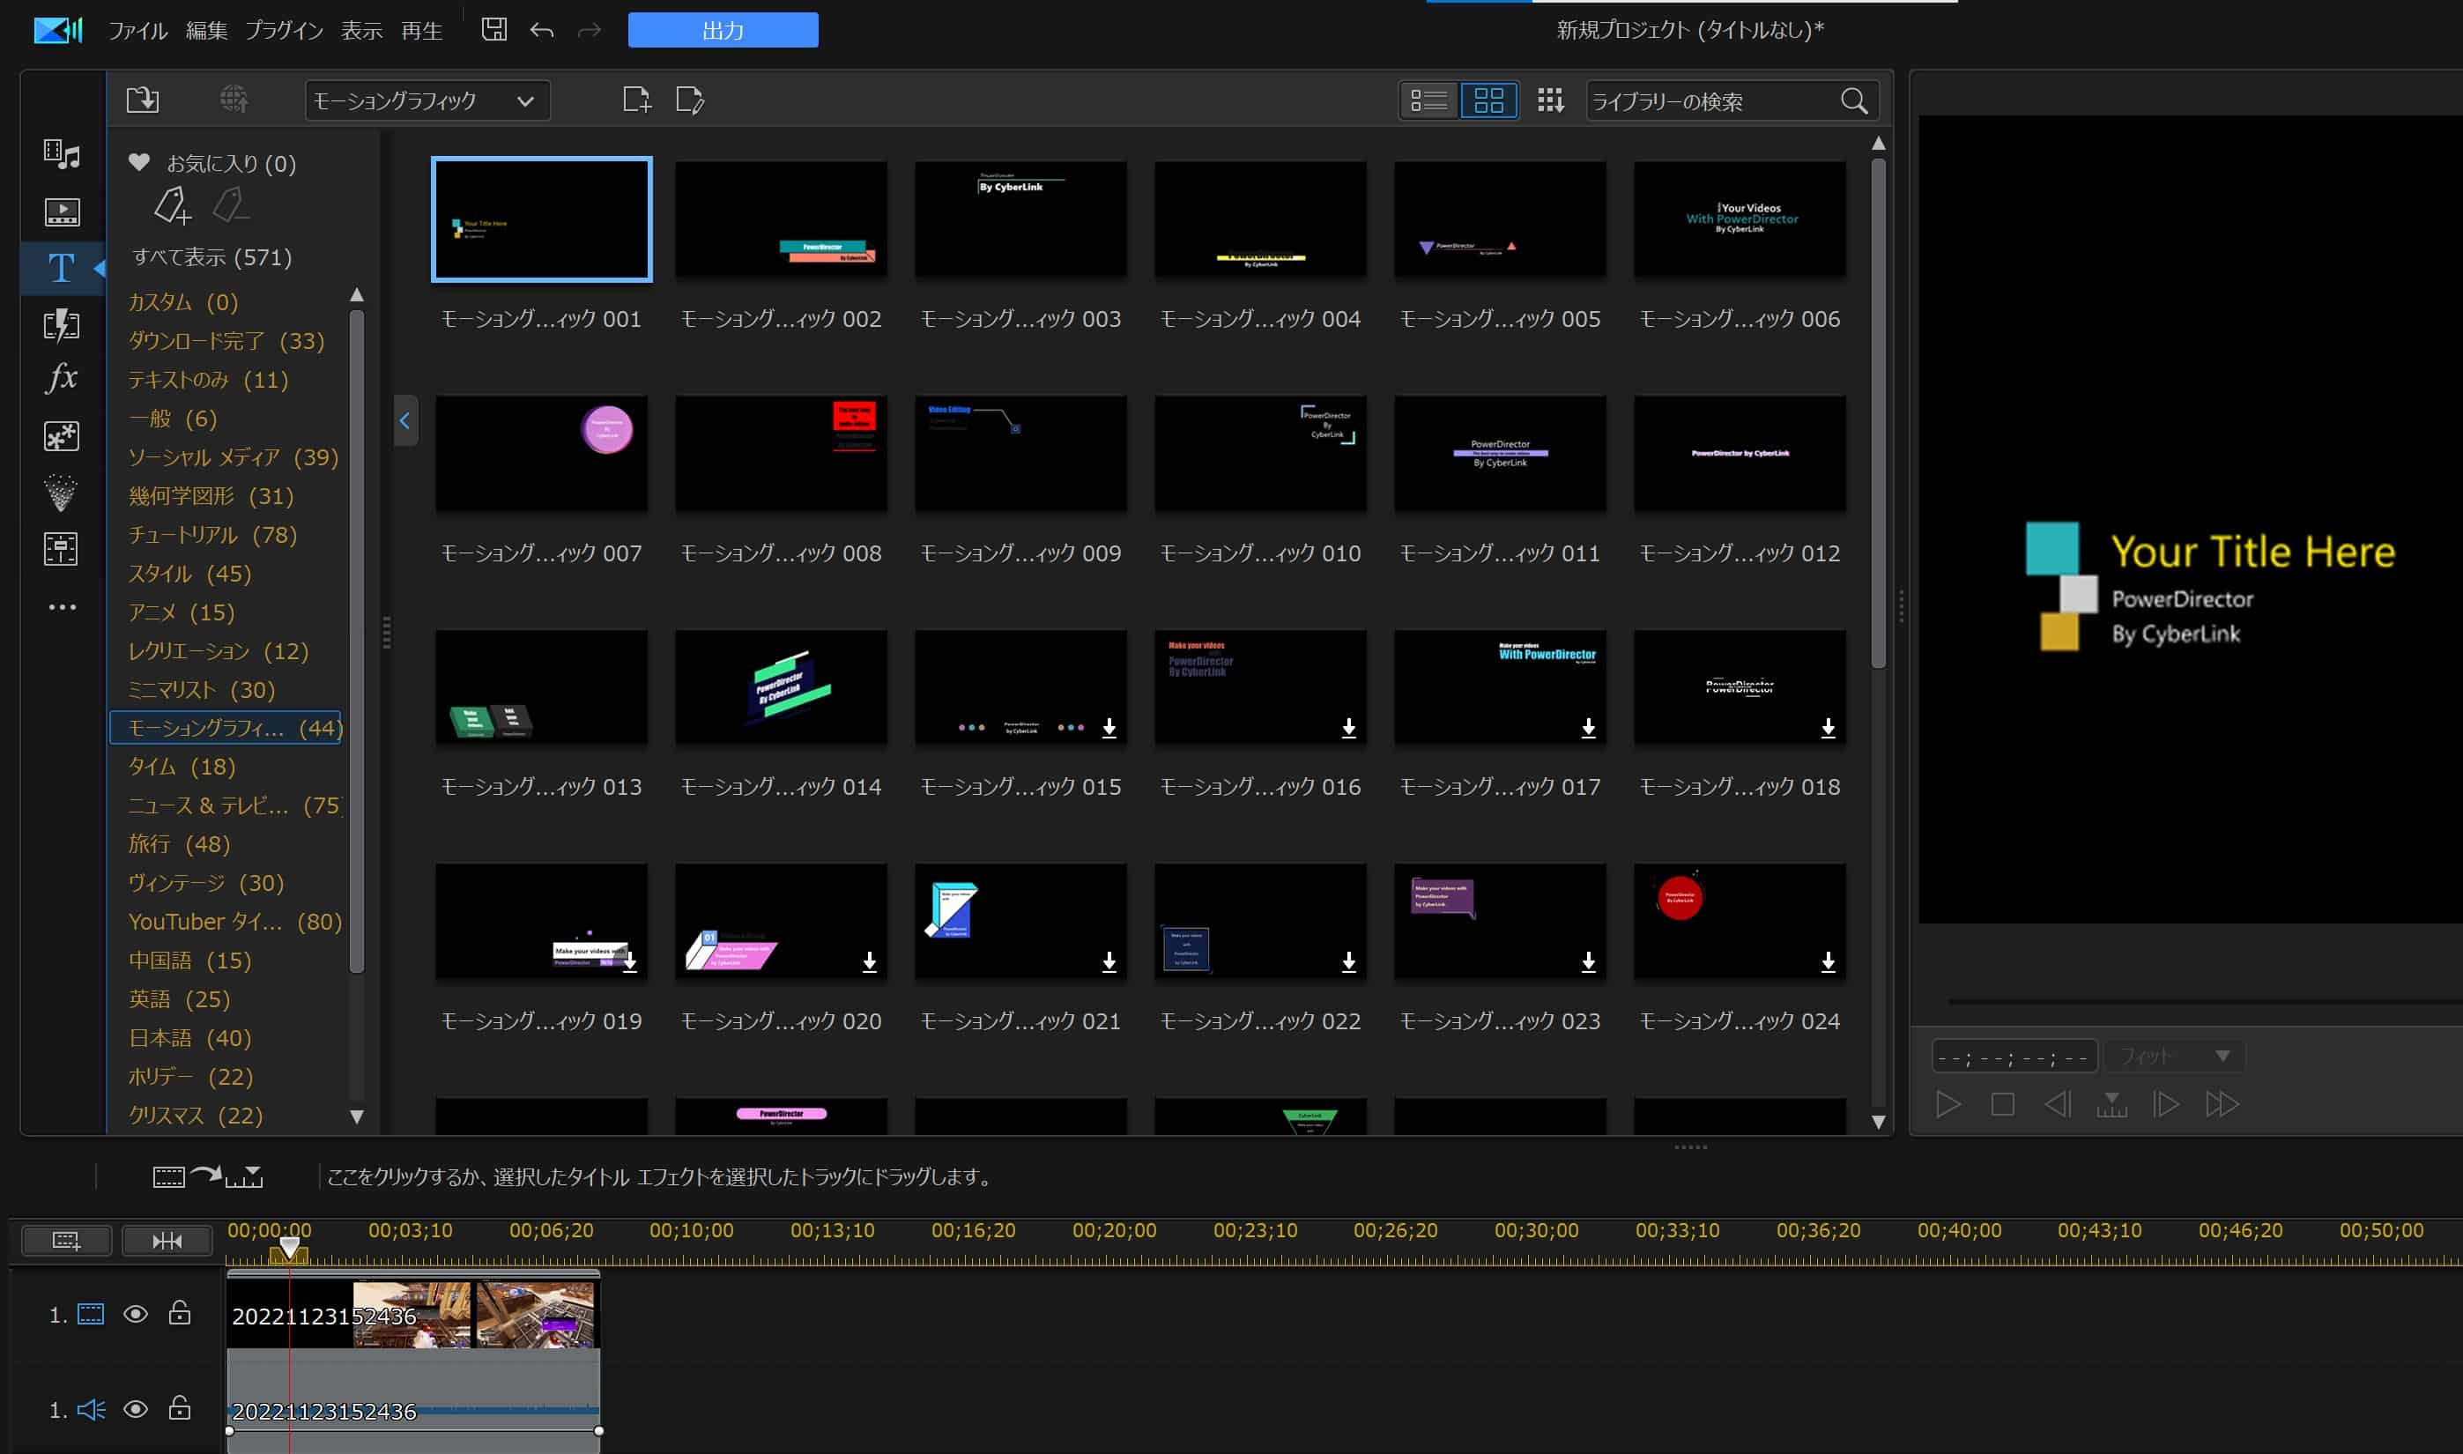Select the ソーシャル メディア (39) category
2463x1454 pixels.
click(x=232, y=457)
